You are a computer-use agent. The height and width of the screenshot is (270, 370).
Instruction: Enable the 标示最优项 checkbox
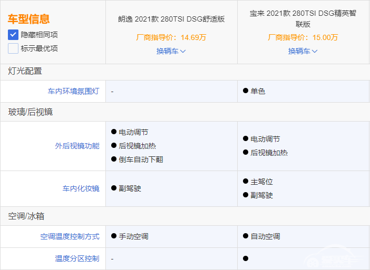tap(13, 48)
